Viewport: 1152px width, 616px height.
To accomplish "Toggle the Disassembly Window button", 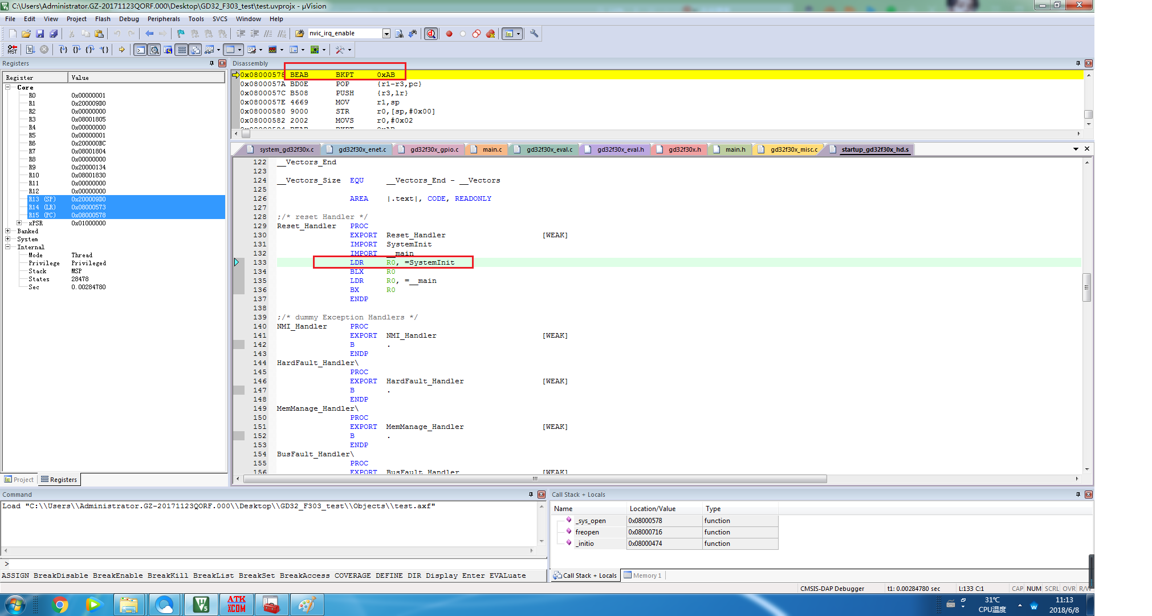I will pos(154,50).
